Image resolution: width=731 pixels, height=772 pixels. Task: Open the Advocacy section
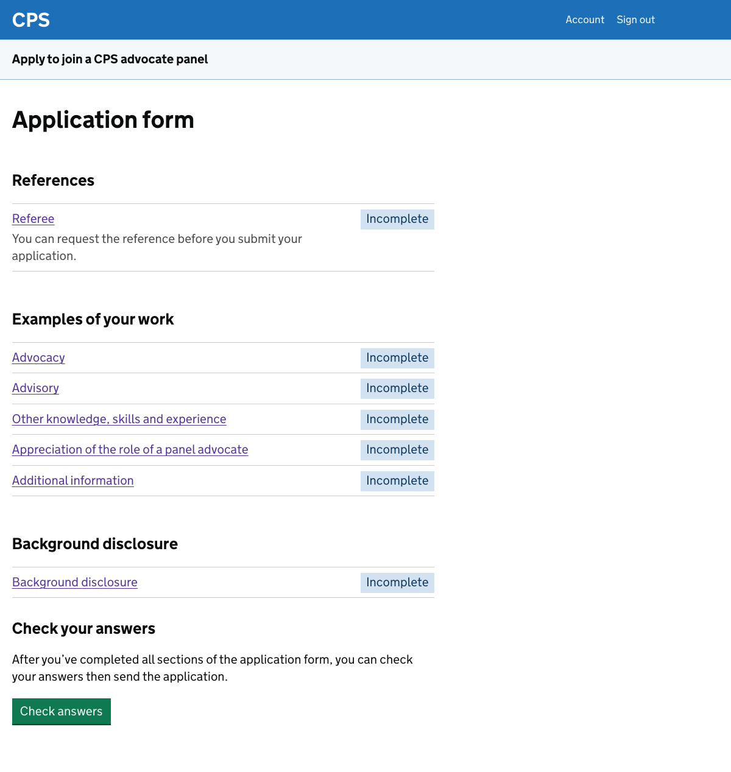pyautogui.click(x=38, y=357)
